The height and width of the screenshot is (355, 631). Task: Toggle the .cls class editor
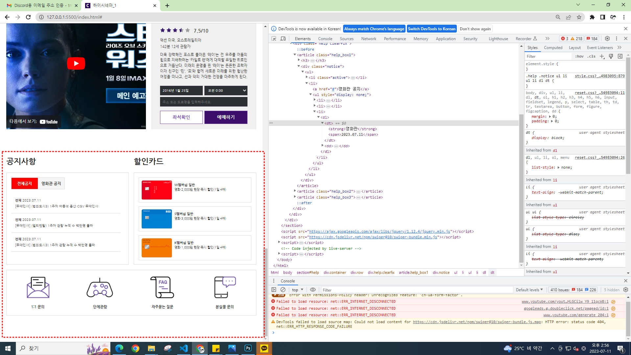click(592, 56)
